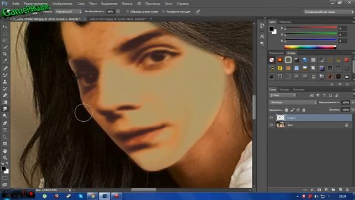The height and width of the screenshot is (200, 355).
Task: Open the workspace switcher dropdown
Action: 329,12
